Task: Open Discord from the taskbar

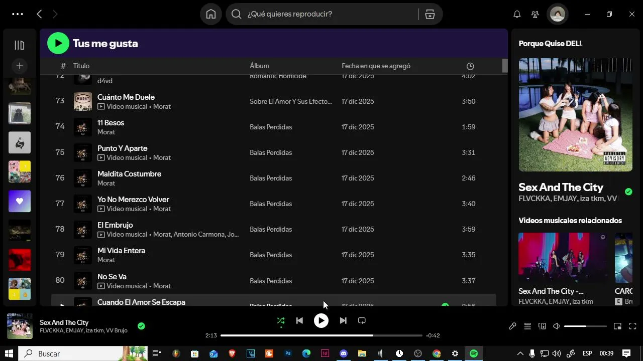Action: coord(344,353)
